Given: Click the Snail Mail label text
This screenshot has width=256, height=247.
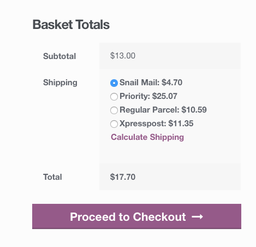Looking at the screenshot, I should 139,83.
